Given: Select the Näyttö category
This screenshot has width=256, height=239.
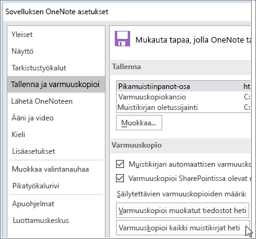Looking at the screenshot, I should [56, 51].
